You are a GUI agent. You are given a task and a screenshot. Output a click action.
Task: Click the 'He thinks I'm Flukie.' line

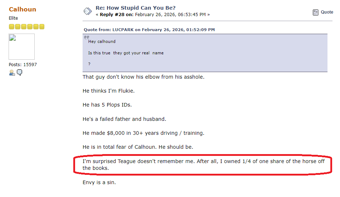pyautogui.click(x=108, y=91)
